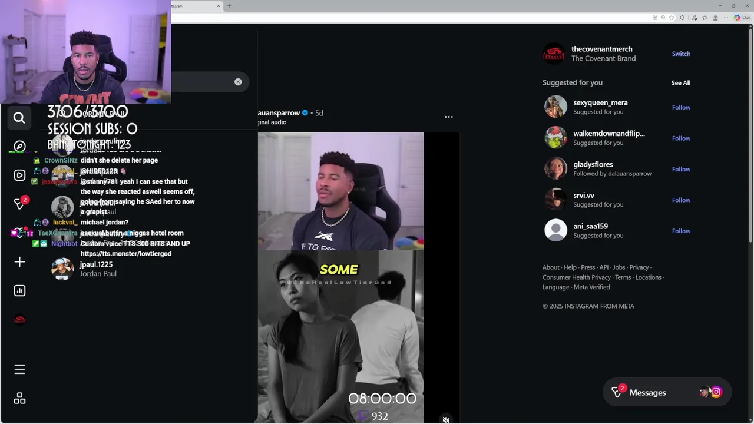Screen dimensions: 754x424
Task: Open the About footer link
Action: pyautogui.click(x=551, y=267)
